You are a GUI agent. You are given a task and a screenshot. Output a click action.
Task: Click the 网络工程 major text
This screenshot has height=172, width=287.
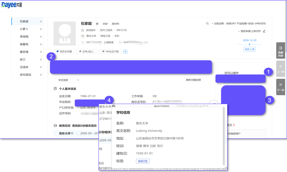pos(105,36)
